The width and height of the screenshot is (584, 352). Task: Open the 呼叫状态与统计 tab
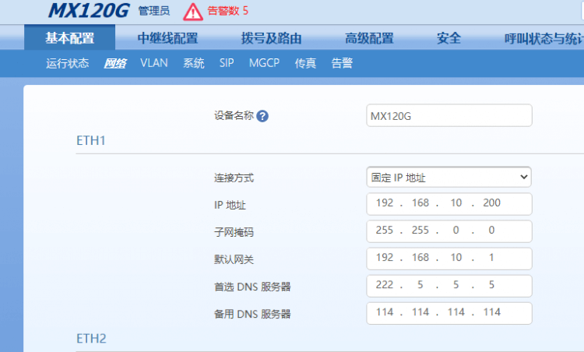tap(543, 38)
